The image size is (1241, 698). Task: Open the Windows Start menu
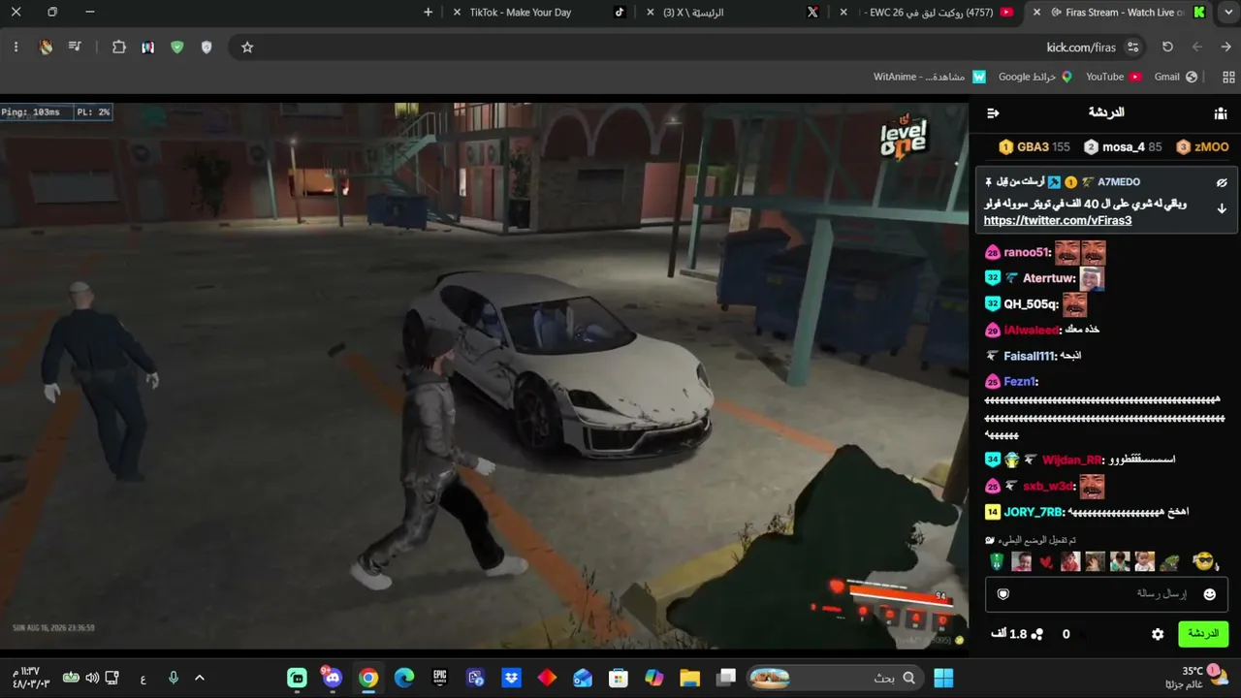click(x=943, y=678)
